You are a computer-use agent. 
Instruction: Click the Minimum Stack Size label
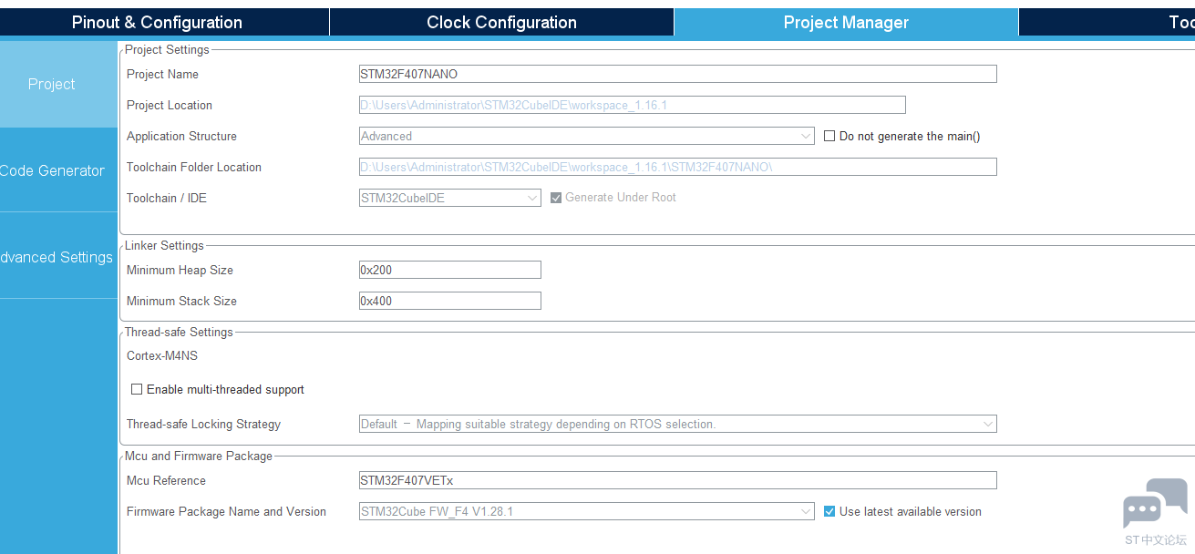point(181,302)
